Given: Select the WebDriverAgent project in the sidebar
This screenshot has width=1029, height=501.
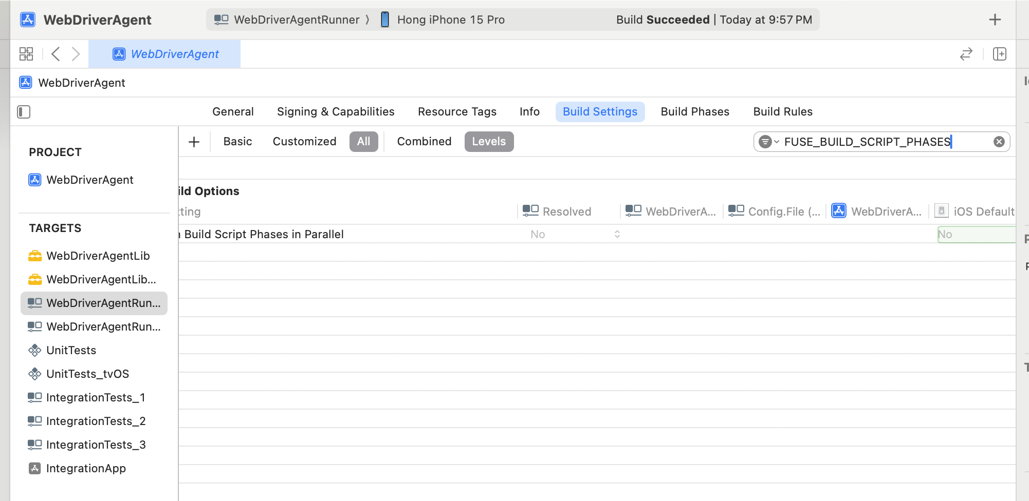Looking at the screenshot, I should coord(81,180).
